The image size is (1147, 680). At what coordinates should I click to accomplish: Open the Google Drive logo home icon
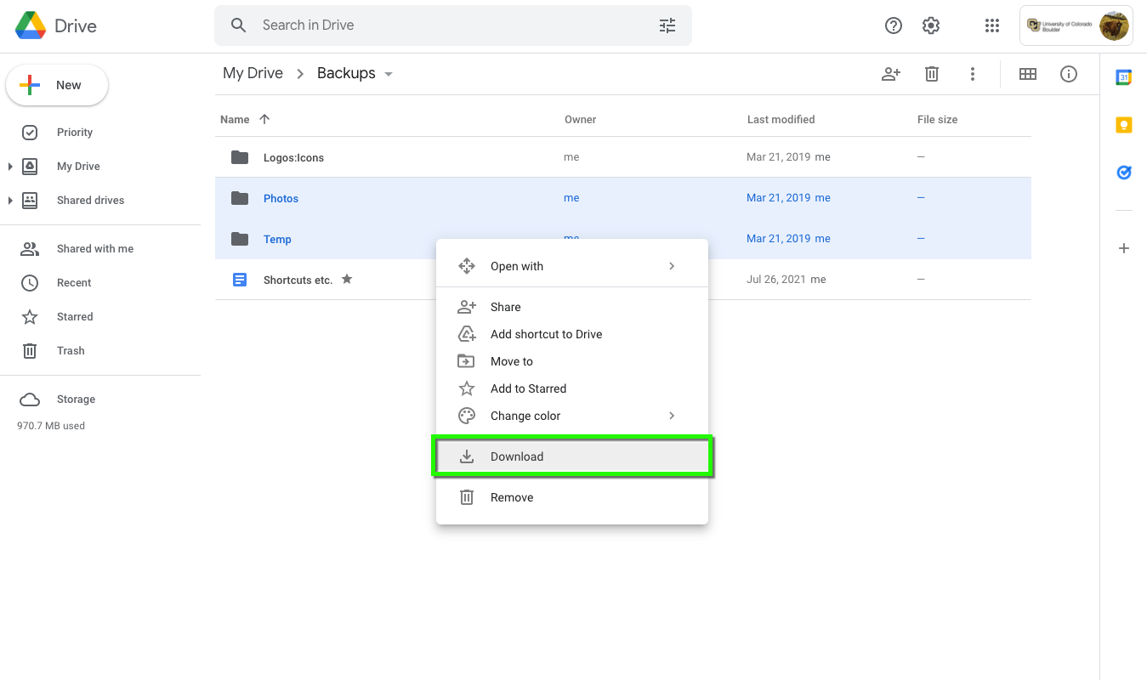[30, 25]
